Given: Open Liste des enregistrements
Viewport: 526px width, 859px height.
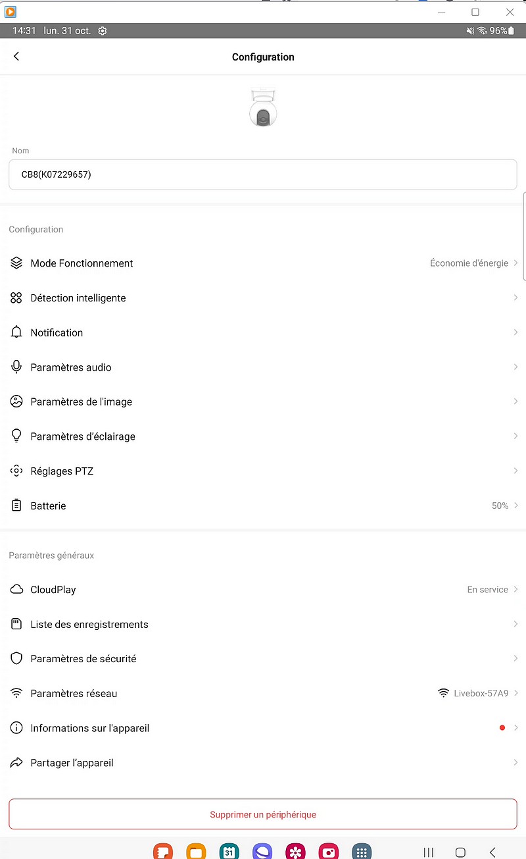Looking at the screenshot, I should (263, 624).
